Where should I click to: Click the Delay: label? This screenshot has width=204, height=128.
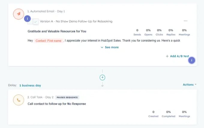pos(12,85)
